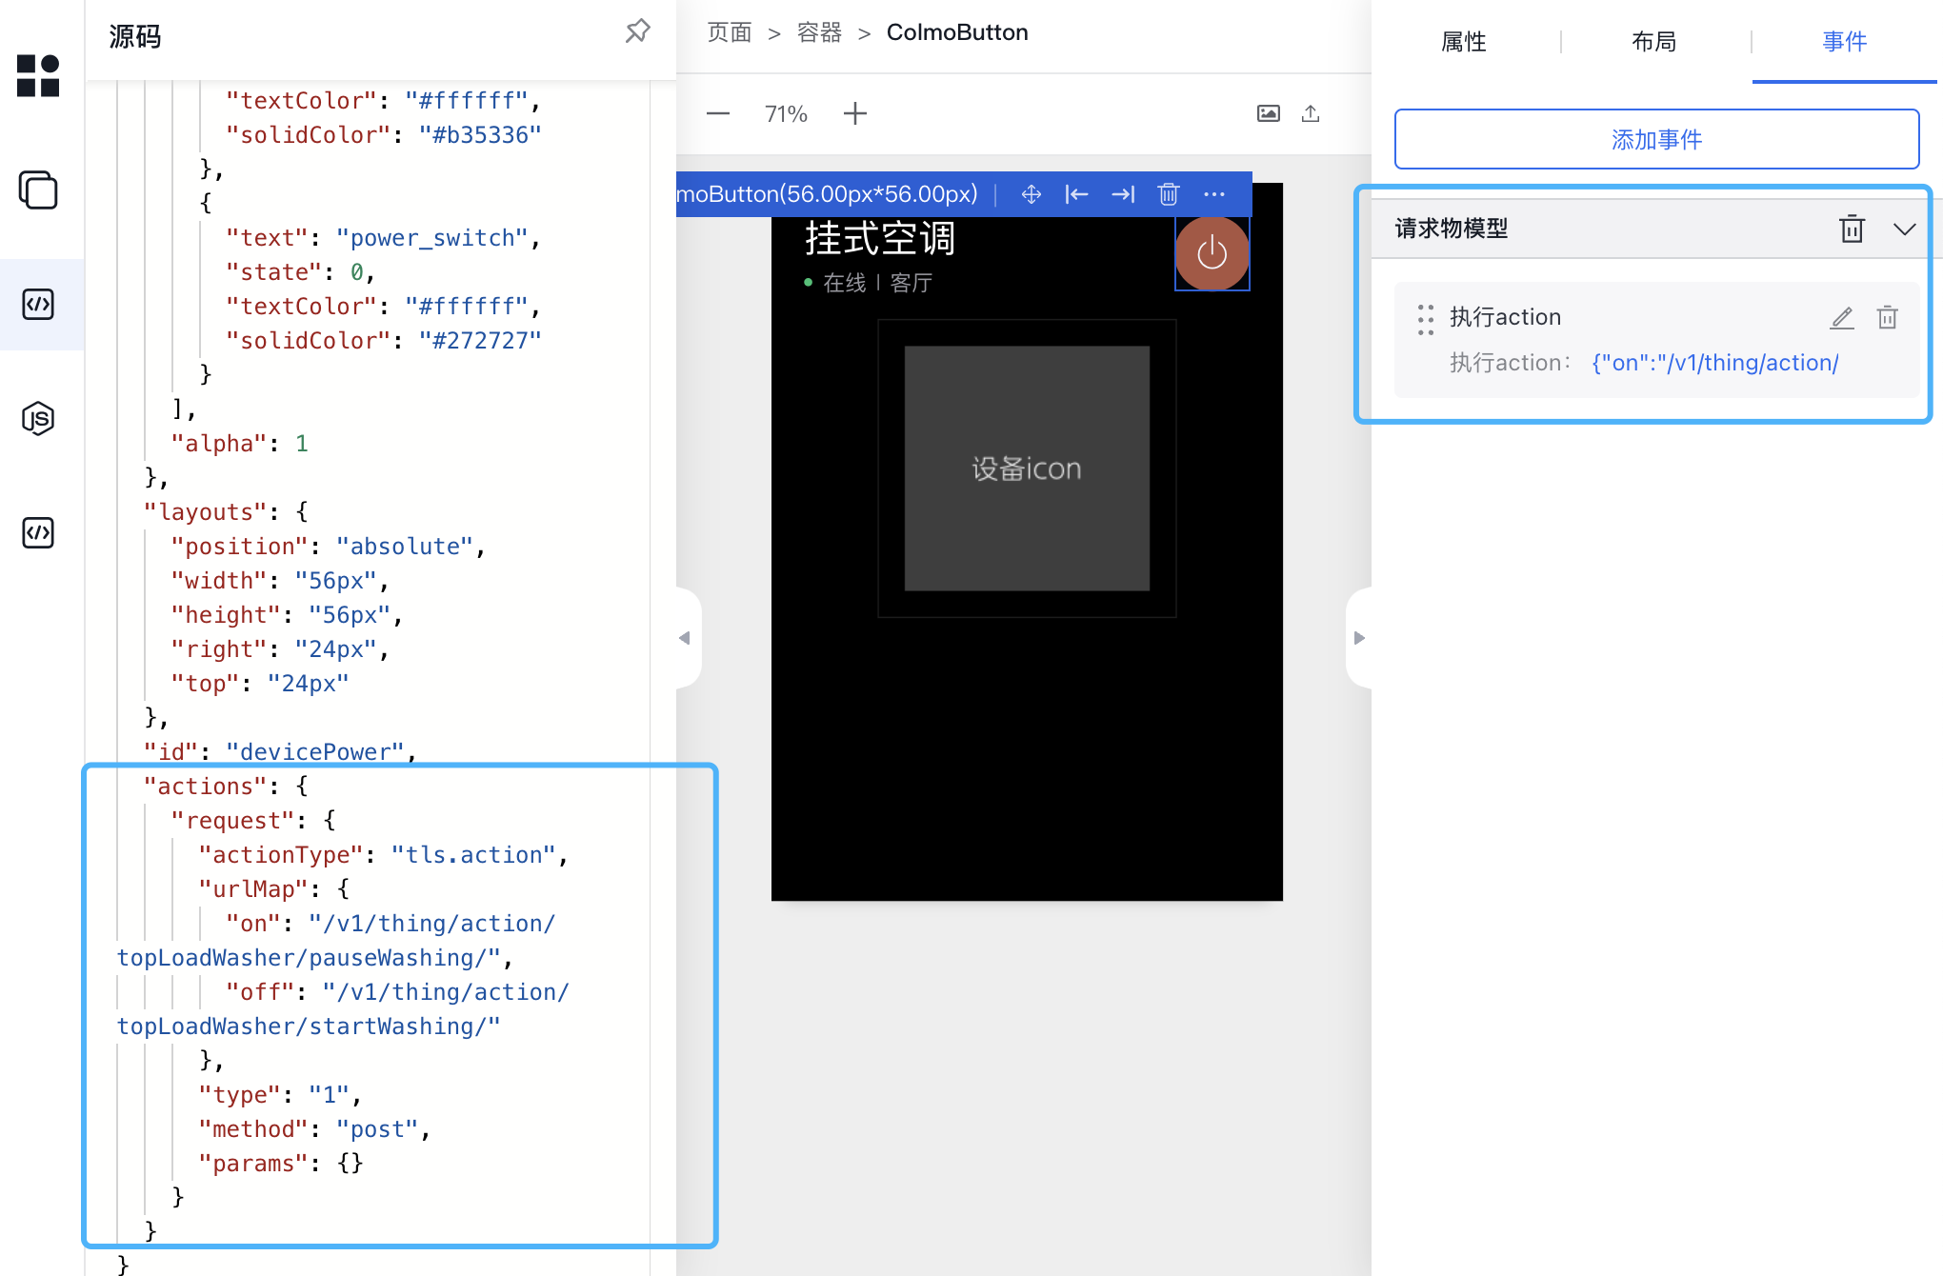Zoom in canvas with plus icon

point(855,114)
